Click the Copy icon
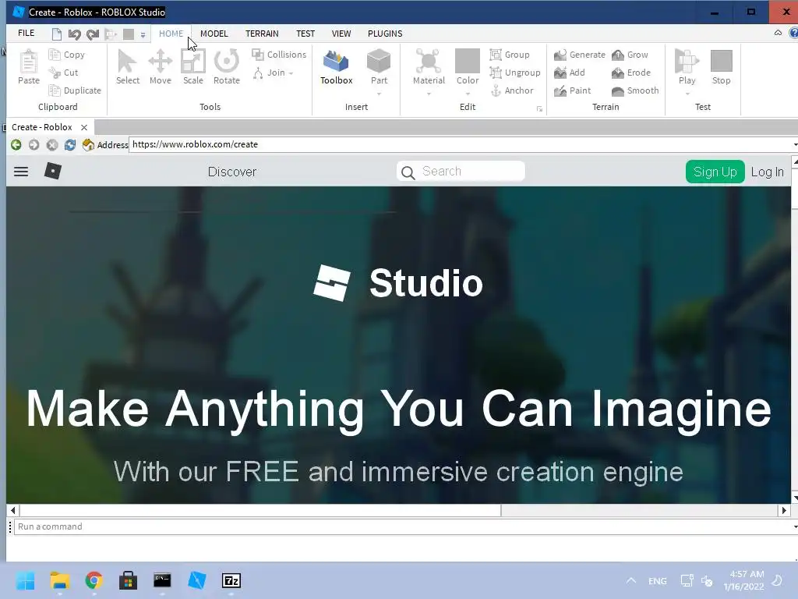This screenshot has width=798, height=599. point(55,55)
